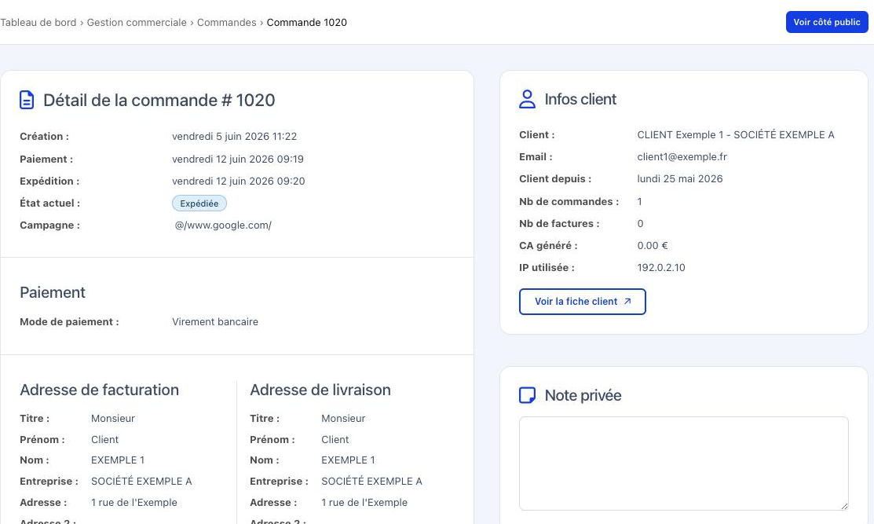874x524 pixels.
Task: Click the Adresse de livraison heading
Action: pos(320,390)
